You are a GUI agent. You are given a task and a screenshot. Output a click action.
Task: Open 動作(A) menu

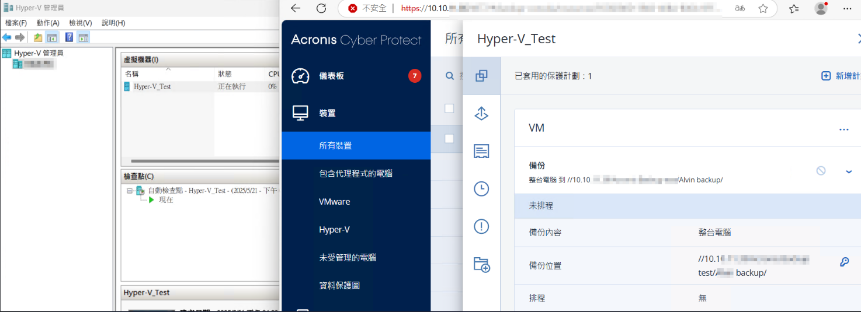coord(48,23)
